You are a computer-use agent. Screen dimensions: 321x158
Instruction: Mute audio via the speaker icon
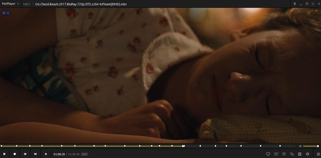pyautogui.click(x=300, y=146)
